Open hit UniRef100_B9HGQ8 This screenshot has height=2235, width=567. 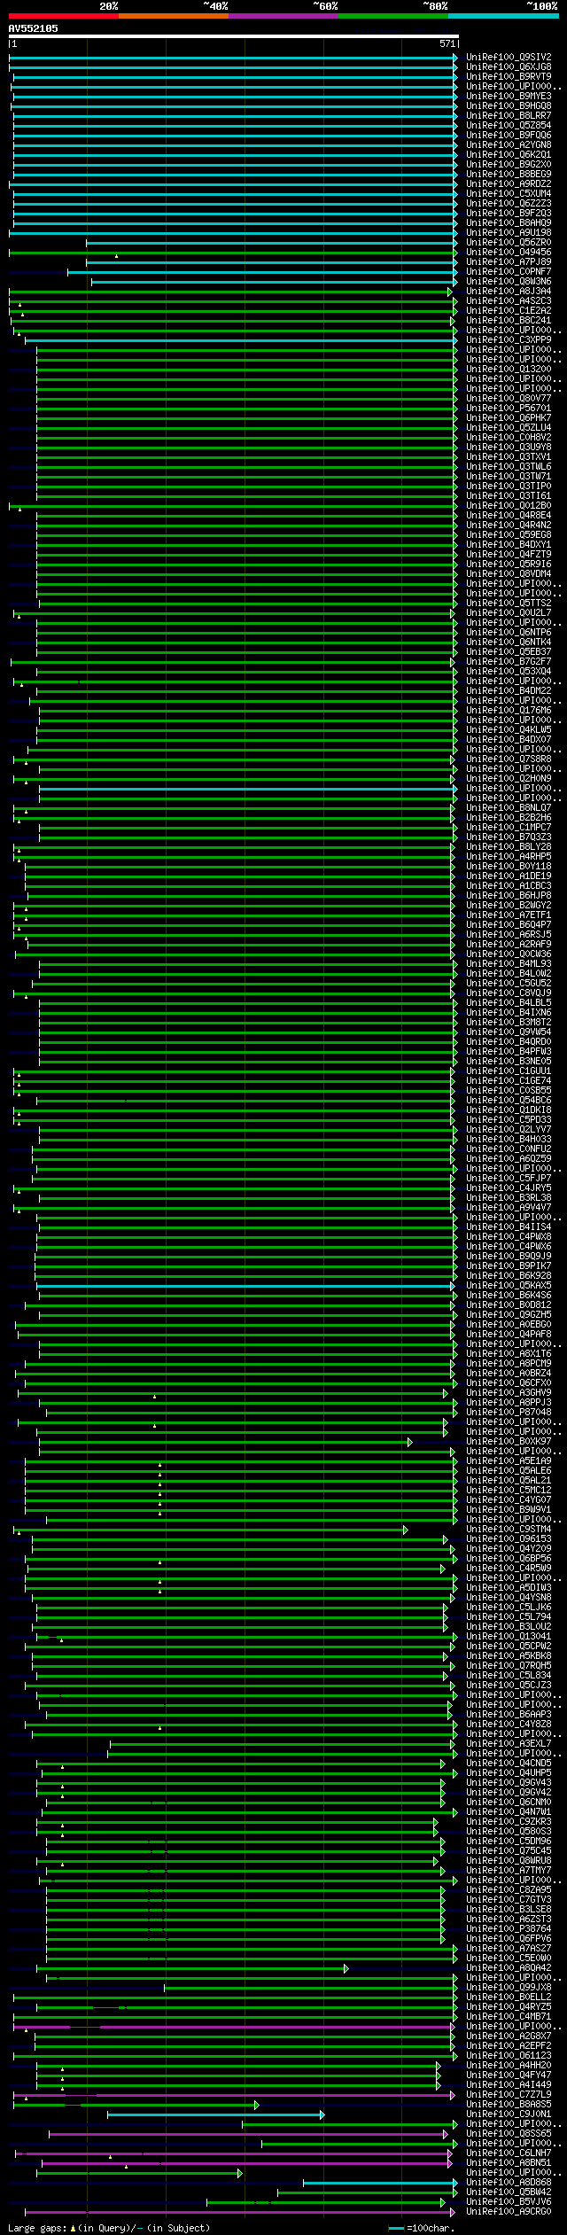tap(509, 105)
